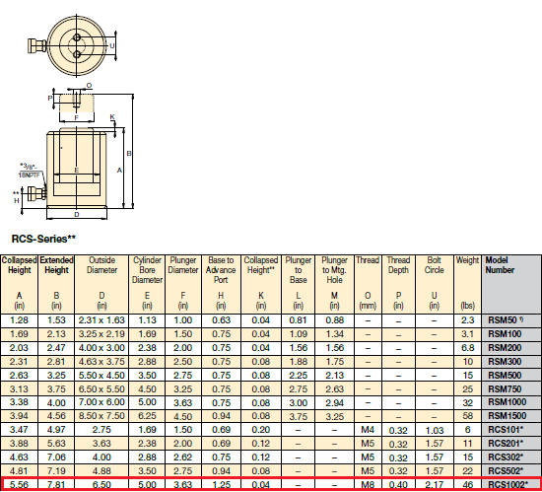Select model number RCS201*
Screen dimensions: 542x492
pyautogui.click(x=506, y=444)
